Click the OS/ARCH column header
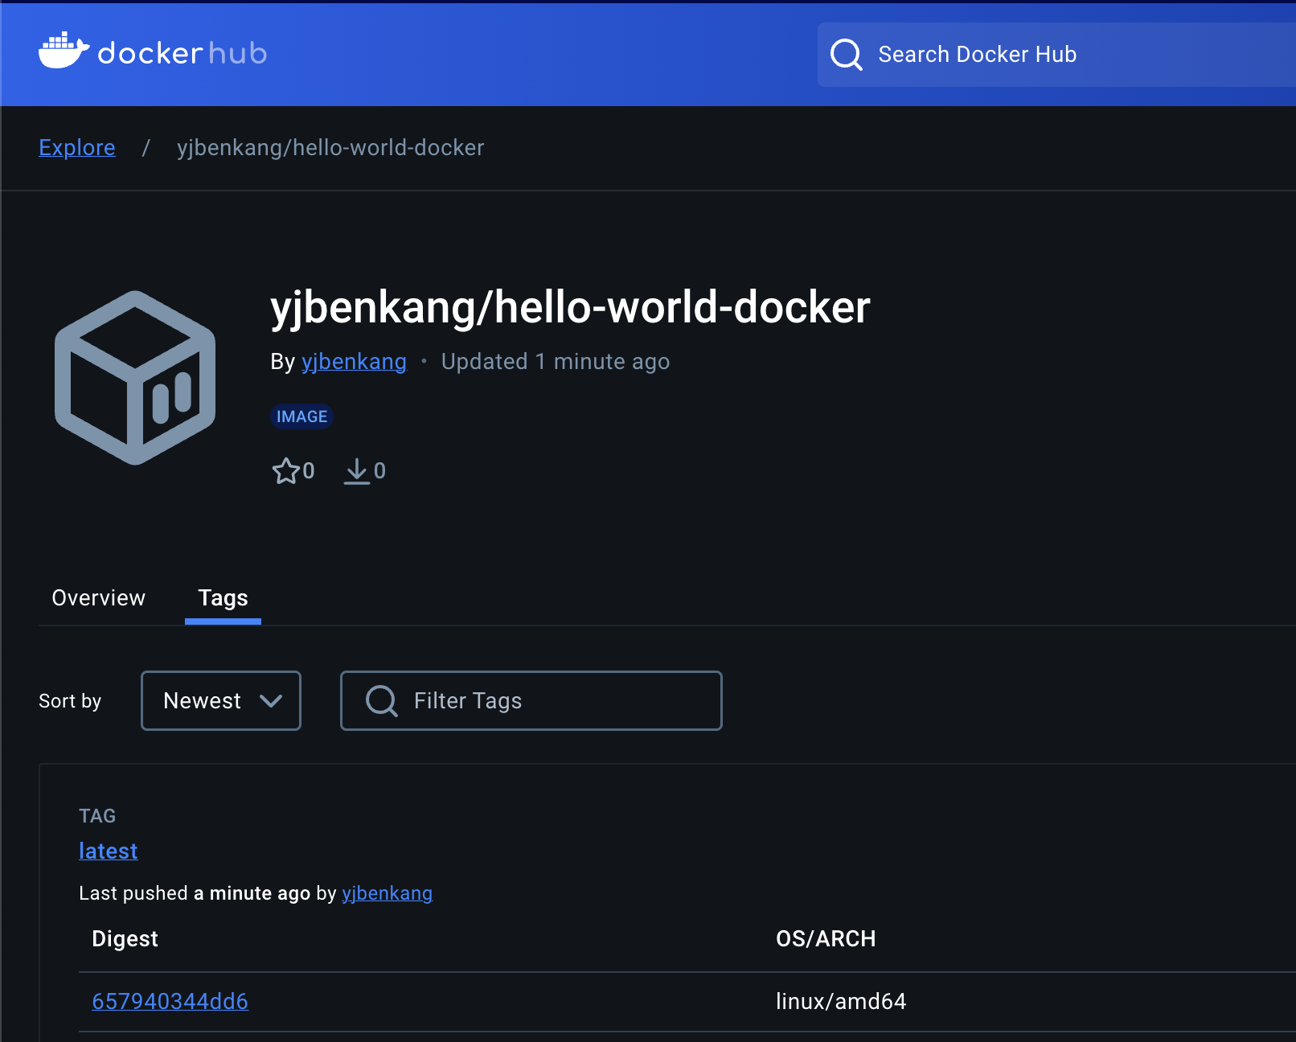The width and height of the screenshot is (1296, 1042). click(826, 939)
